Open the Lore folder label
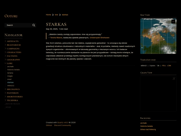The image size is (181, 136). (10, 63)
